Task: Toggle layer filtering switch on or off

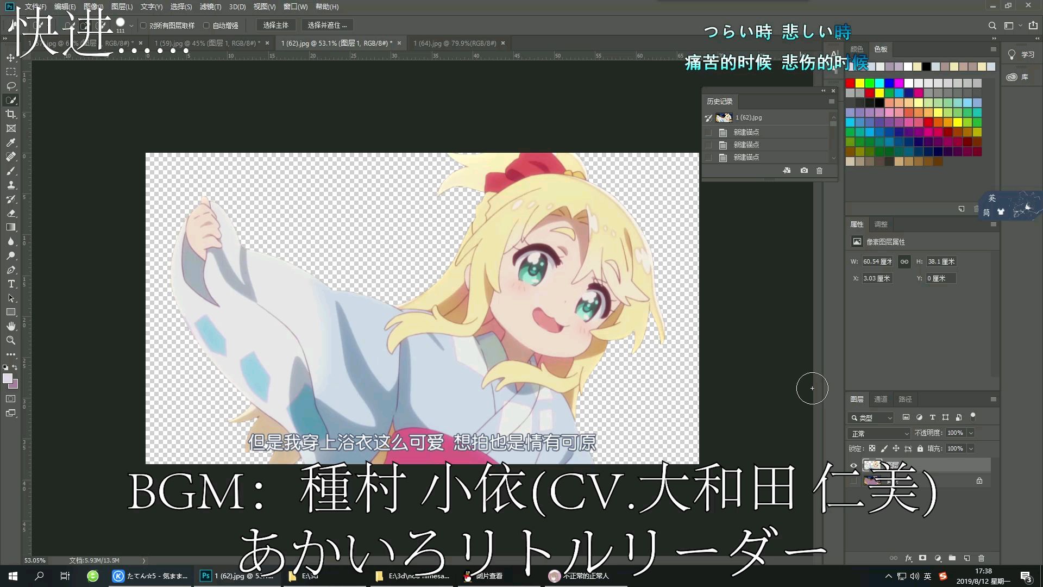Action: (973, 417)
